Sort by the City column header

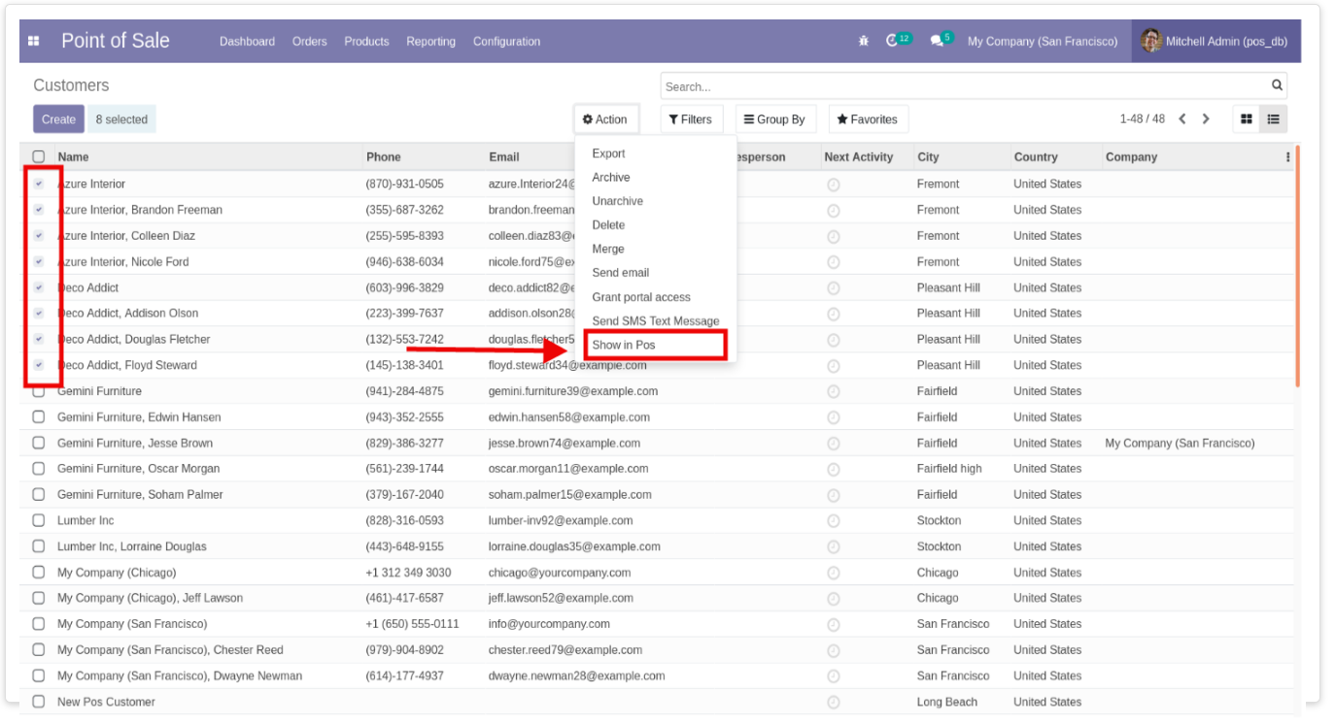pyautogui.click(x=928, y=157)
